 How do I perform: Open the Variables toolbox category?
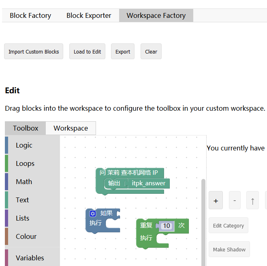pyautogui.click(x=32, y=258)
